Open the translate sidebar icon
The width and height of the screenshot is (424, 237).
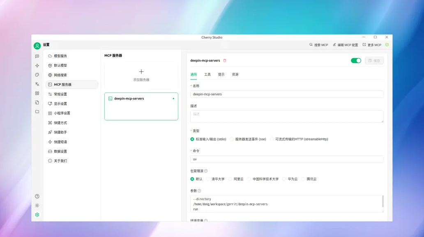(37, 84)
